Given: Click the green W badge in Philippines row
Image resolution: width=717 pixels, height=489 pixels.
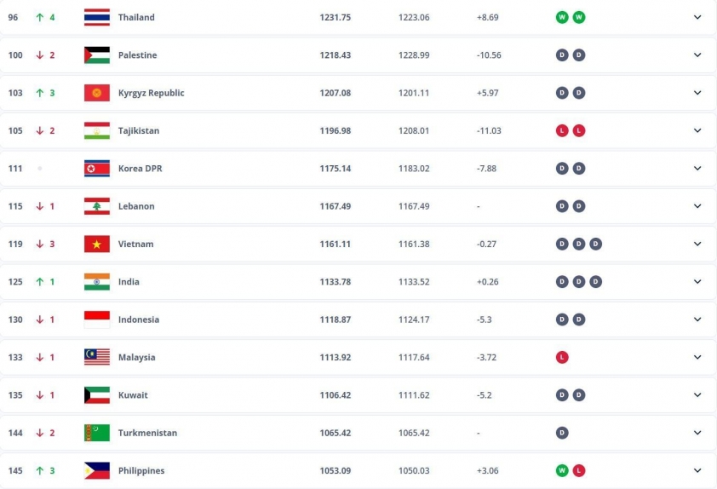Looking at the screenshot, I should click(562, 471).
